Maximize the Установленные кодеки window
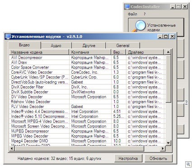 [x=166, y=37]
